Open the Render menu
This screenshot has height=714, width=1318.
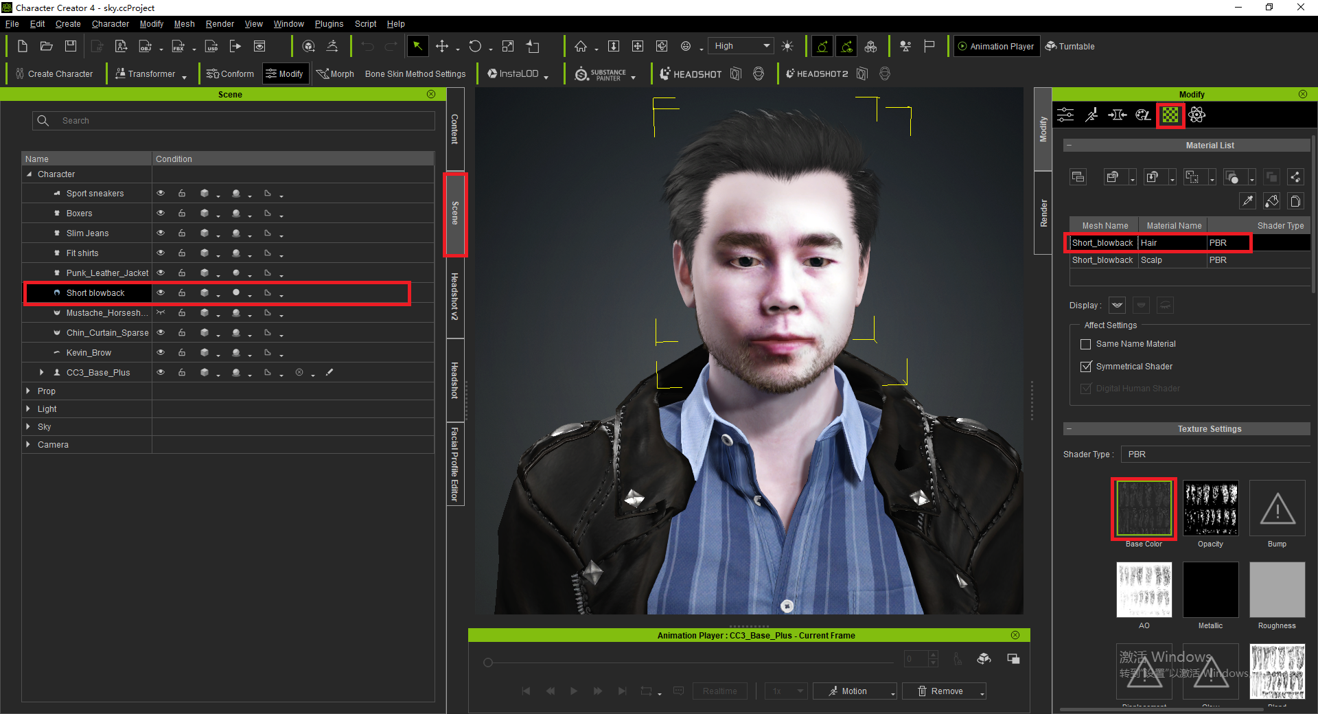(220, 24)
